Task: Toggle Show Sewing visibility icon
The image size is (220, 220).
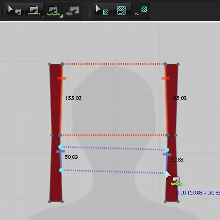Action: coord(72,11)
